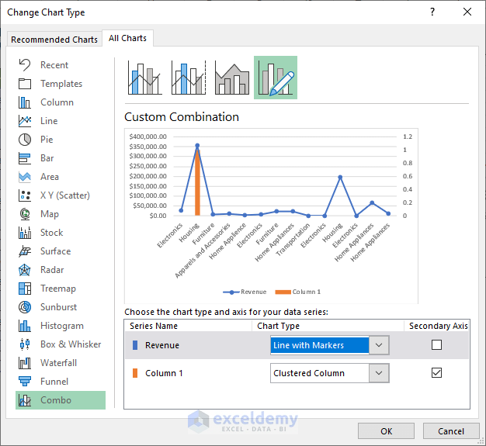The height and width of the screenshot is (446, 486).
Task: Dismiss dialog with the Cancel button
Action: 451,431
